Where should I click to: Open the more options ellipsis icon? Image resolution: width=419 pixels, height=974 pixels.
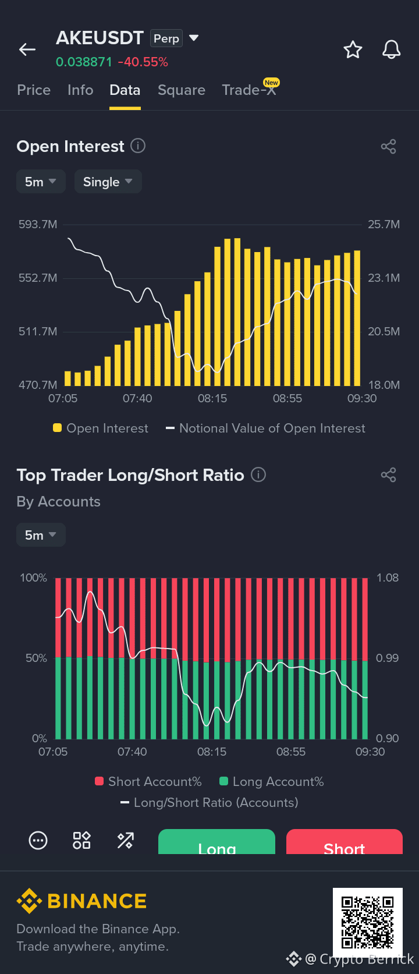point(38,840)
